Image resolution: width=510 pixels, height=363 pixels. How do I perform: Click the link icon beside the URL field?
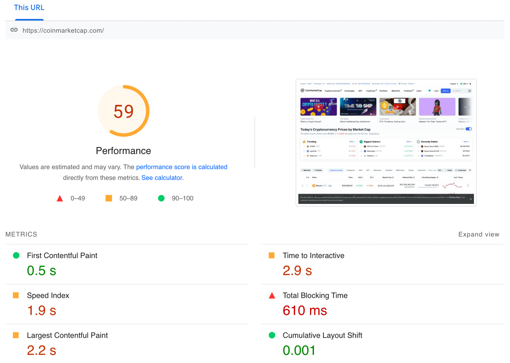14,30
